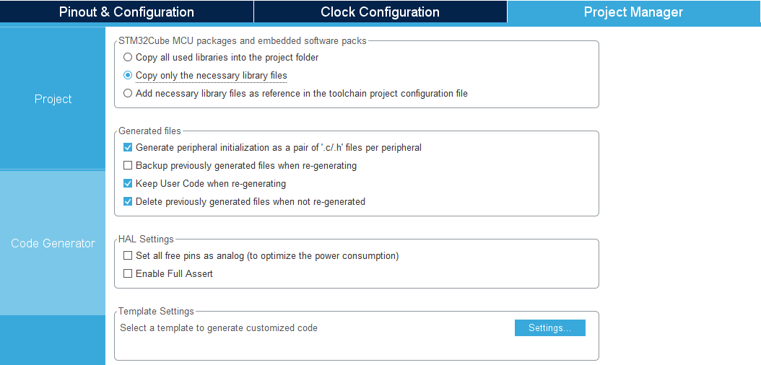Toggle 'Keep User Code when re-generating' checkbox
This screenshot has width=761, height=365.
tap(128, 184)
